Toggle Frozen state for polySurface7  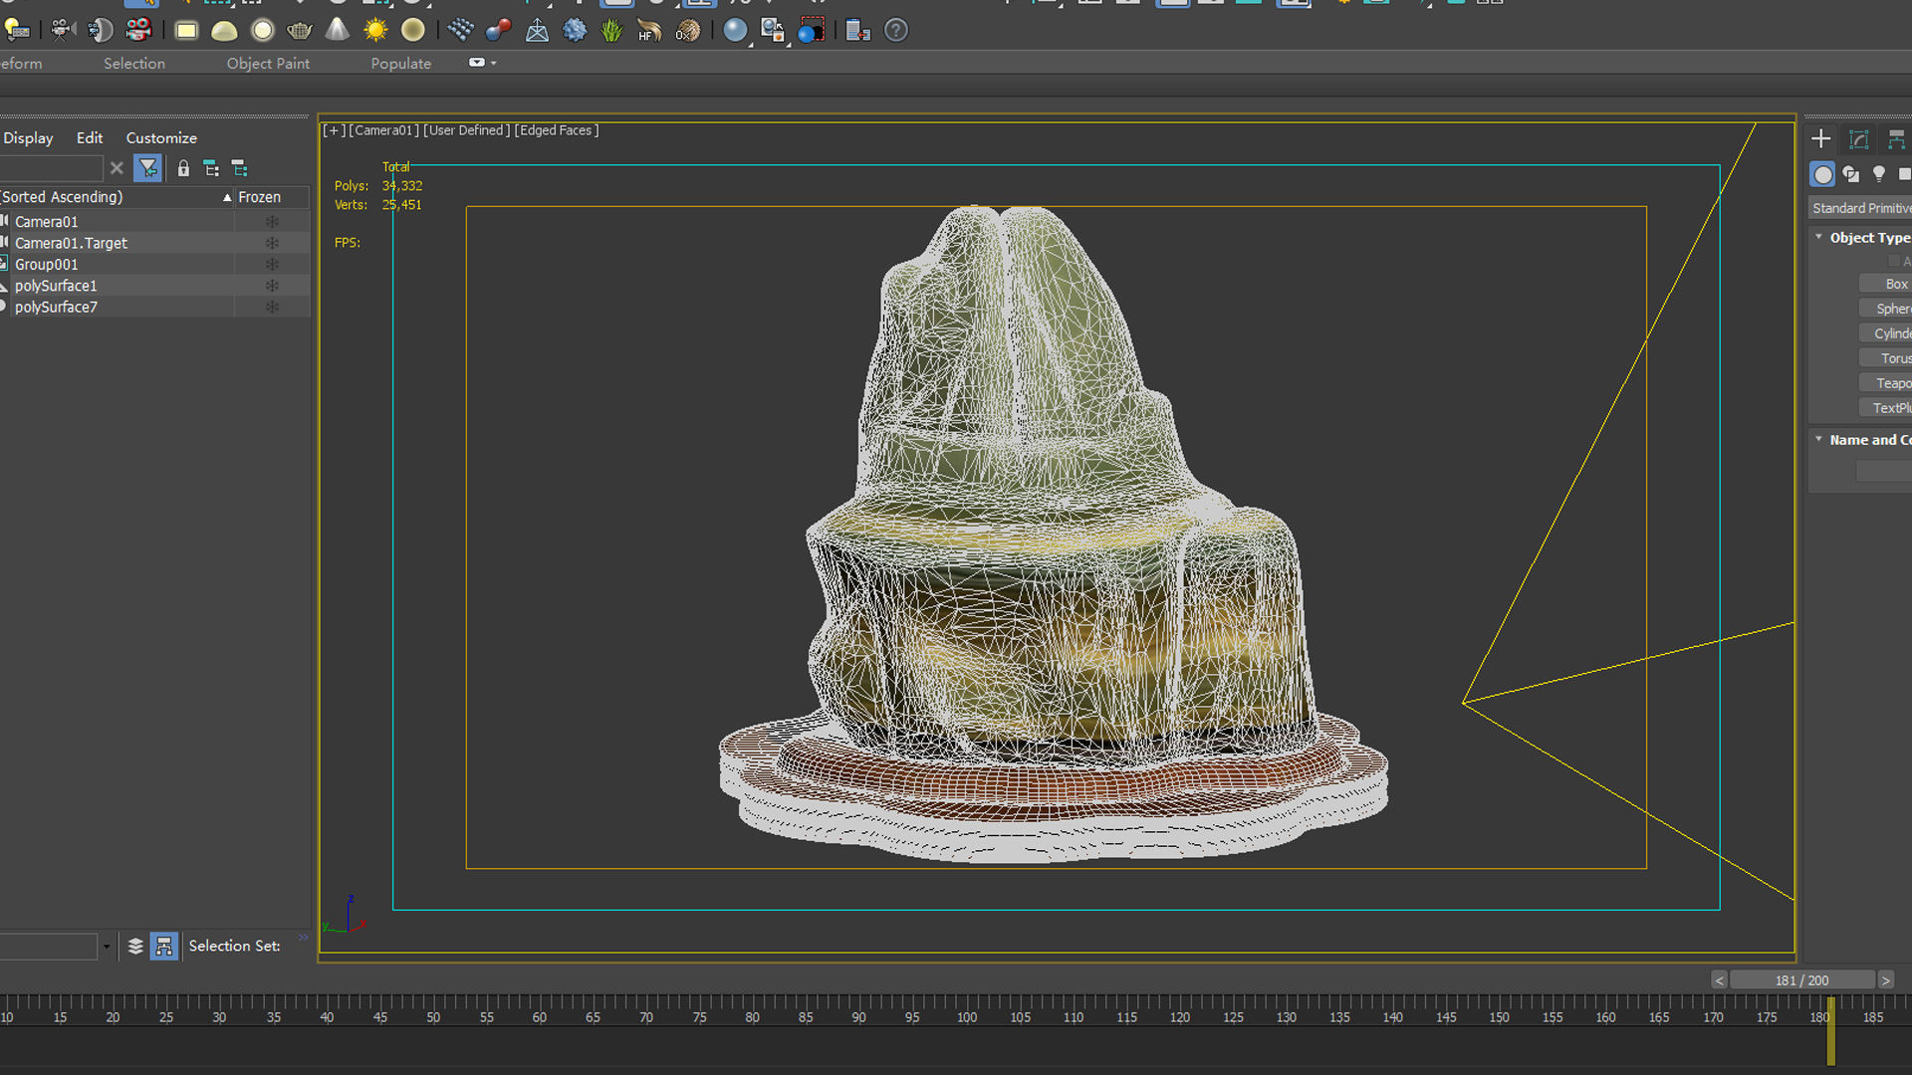point(272,308)
